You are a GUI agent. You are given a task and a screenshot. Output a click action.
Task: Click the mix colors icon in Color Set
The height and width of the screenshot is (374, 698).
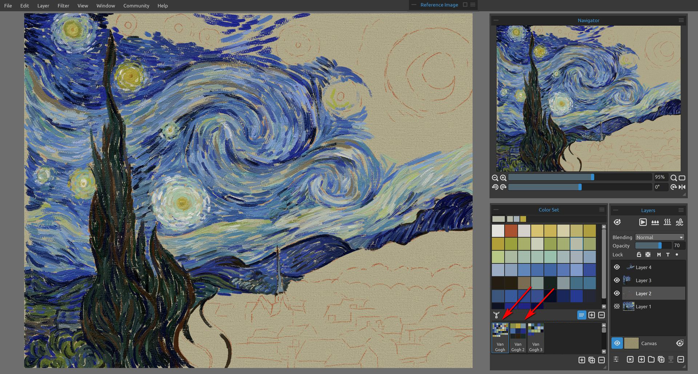point(496,315)
